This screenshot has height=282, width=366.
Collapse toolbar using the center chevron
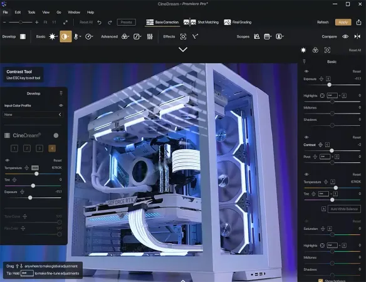(x=183, y=50)
